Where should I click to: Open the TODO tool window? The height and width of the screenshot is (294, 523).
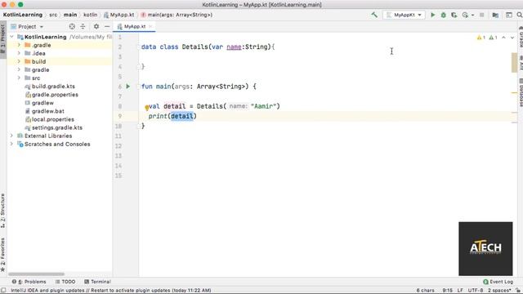[x=65, y=282]
